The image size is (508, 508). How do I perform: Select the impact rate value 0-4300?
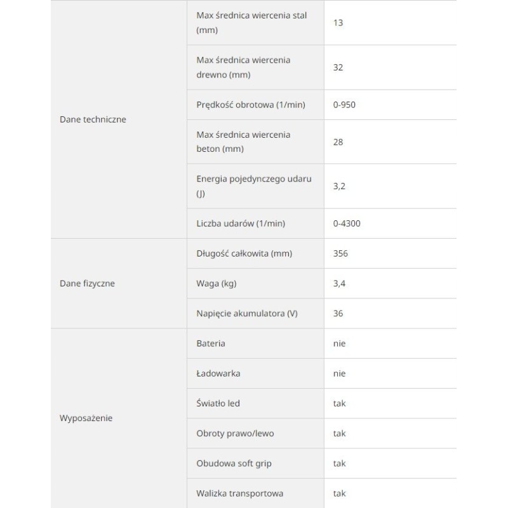347,224
